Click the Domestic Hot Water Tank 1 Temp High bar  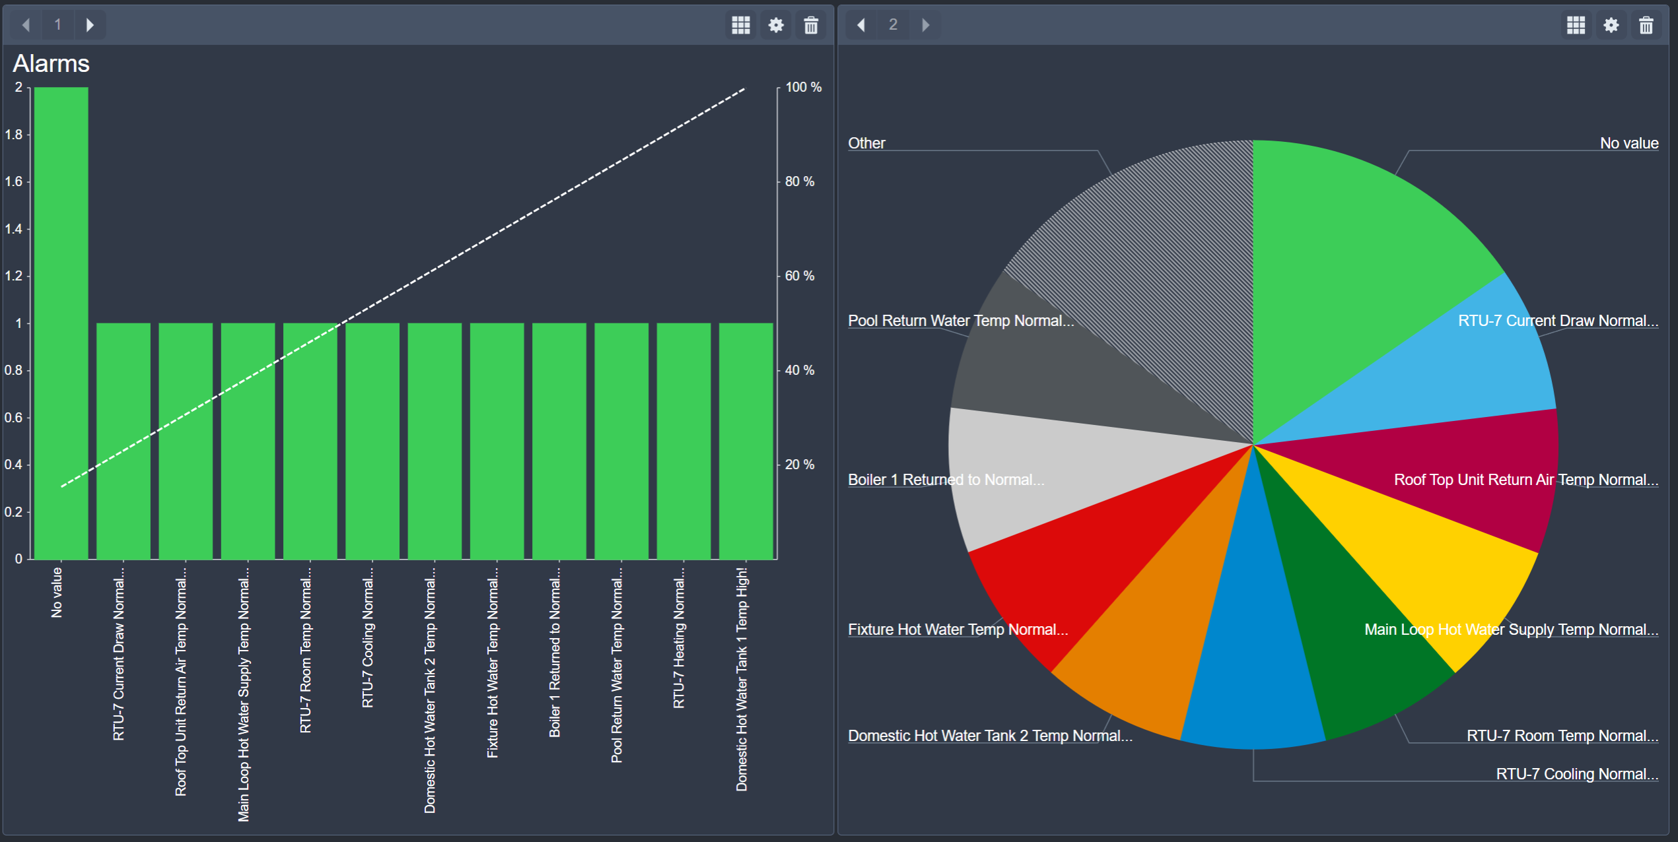coord(746,441)
